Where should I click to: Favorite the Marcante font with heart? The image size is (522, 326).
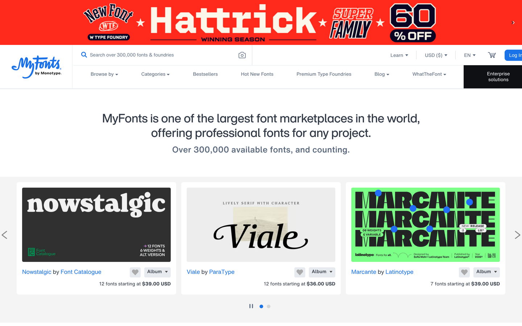(x=464, y=272)
